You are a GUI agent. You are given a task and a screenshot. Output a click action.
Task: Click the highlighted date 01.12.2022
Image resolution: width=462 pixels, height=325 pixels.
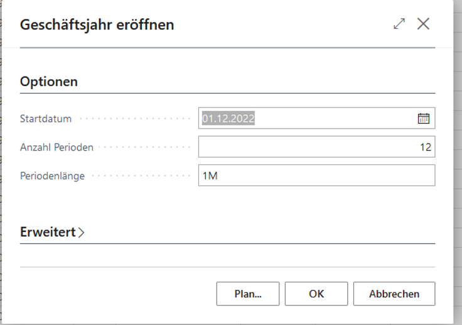(x=228, y=118)
